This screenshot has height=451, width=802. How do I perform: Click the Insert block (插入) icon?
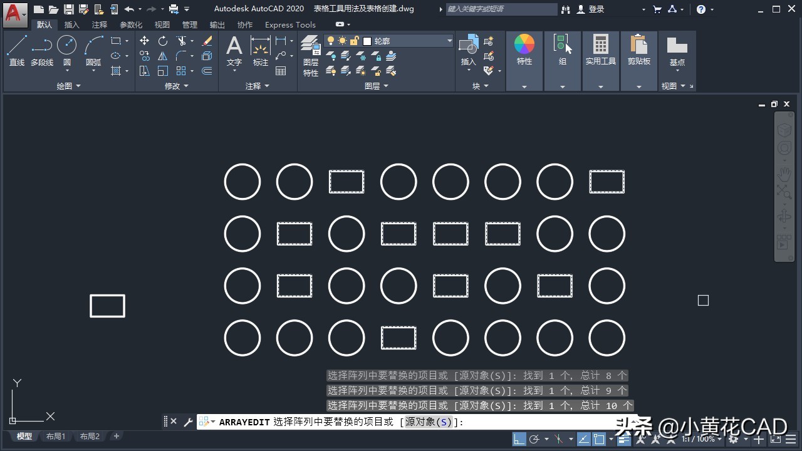469,50
